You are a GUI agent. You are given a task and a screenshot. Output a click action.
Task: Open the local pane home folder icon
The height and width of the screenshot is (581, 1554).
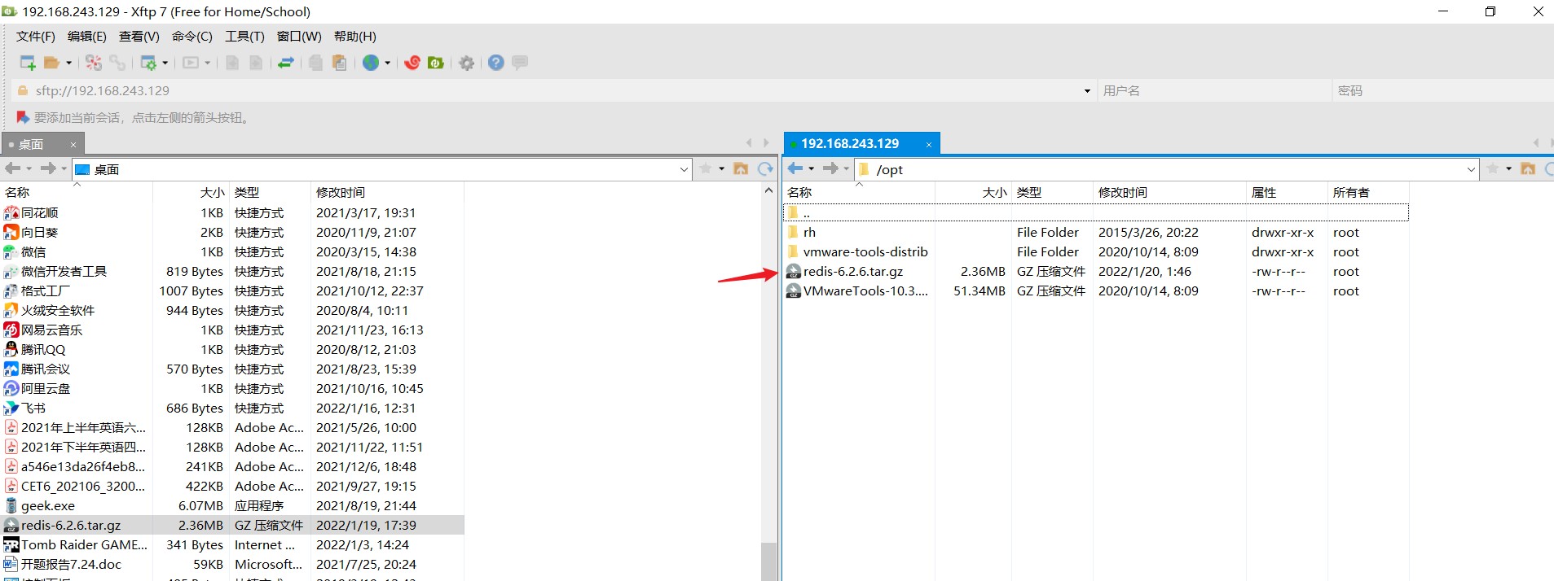(x=741, y=168)
